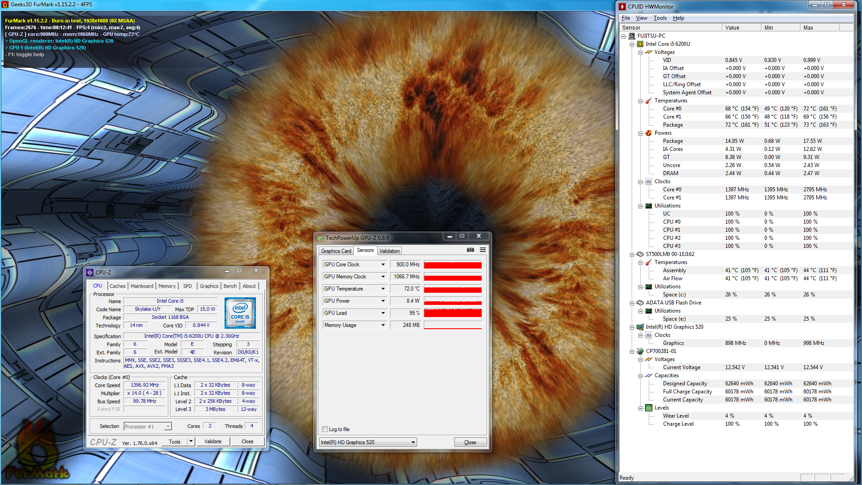Collapse the ST500LM0 00-1EJ162 node
Screen dimensions: 862x485
point(632,255)
